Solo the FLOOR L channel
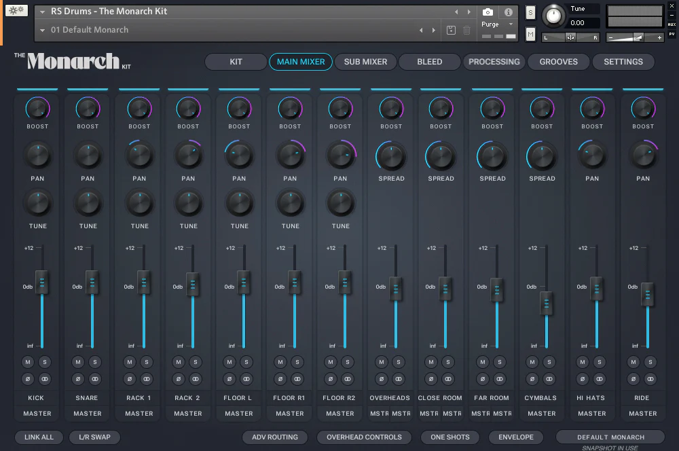This screenshot has width=679, height=451. 246,362
